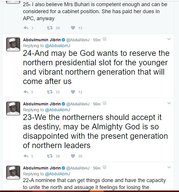
Task: Open the more-options chevron on tweet 24
Action: (x=169, y=39)
